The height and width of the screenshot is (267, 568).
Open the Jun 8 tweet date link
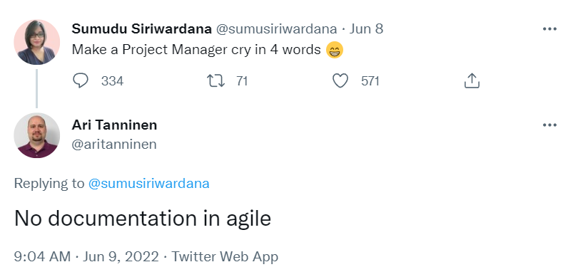366,29
